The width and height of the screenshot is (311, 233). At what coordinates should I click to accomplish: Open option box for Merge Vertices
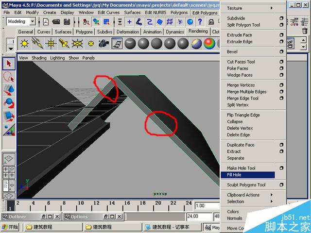[x=281, y=85]
